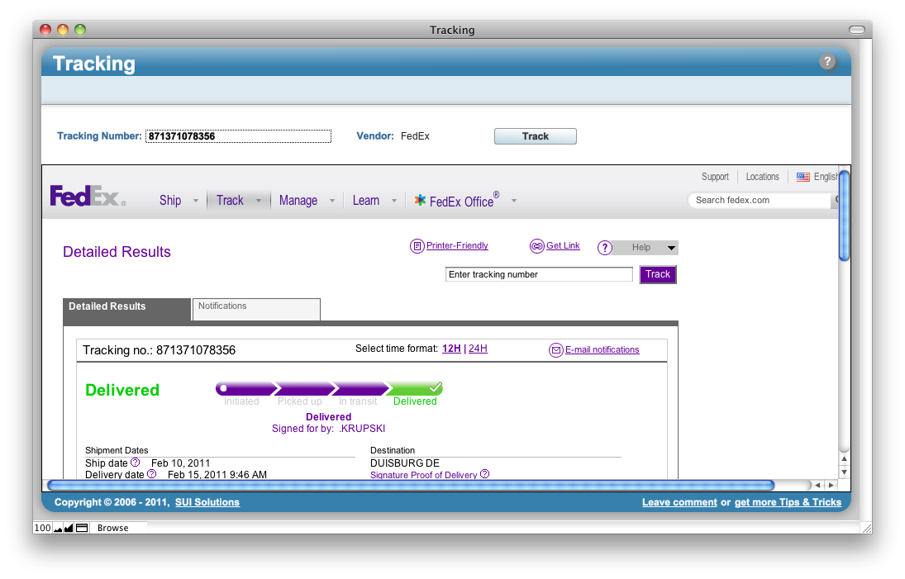The height and width of the screenshot is (579, 905).
Task: Expand the Learn menu arrow
Action: 394,201
